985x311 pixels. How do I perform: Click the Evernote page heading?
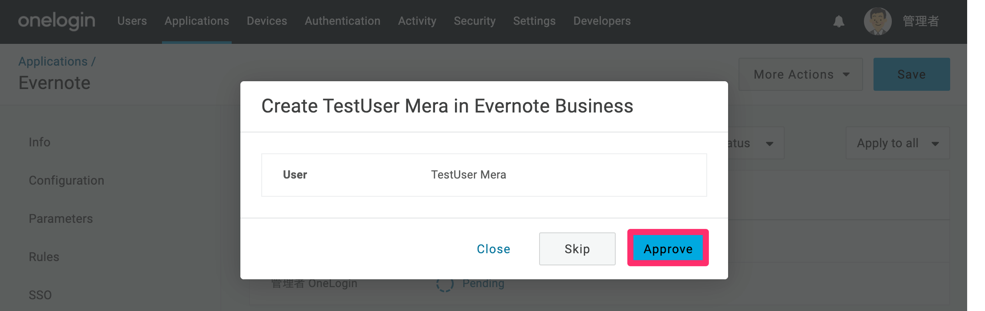(x=54, y=83)
